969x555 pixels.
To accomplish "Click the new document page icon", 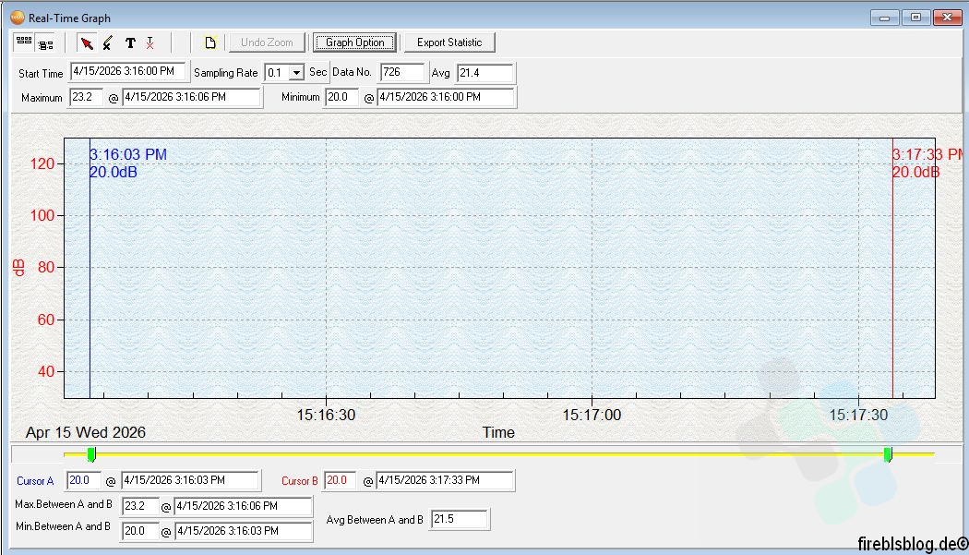I will (210, 42).
